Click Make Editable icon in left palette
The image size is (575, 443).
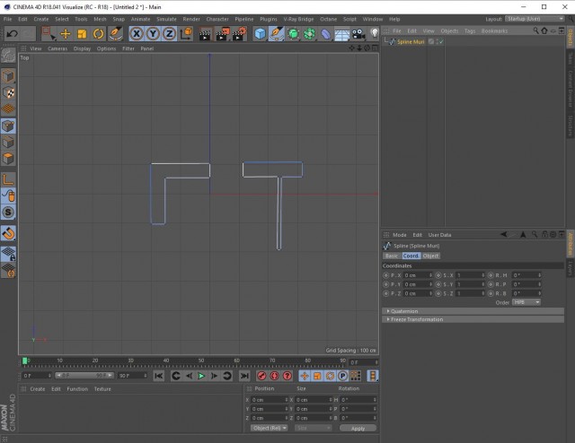8,56
